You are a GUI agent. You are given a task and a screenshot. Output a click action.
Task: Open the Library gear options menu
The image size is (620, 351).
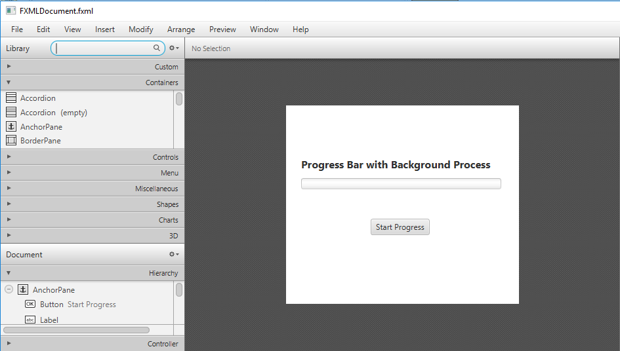pyautogui.click(x=174, y=48)
